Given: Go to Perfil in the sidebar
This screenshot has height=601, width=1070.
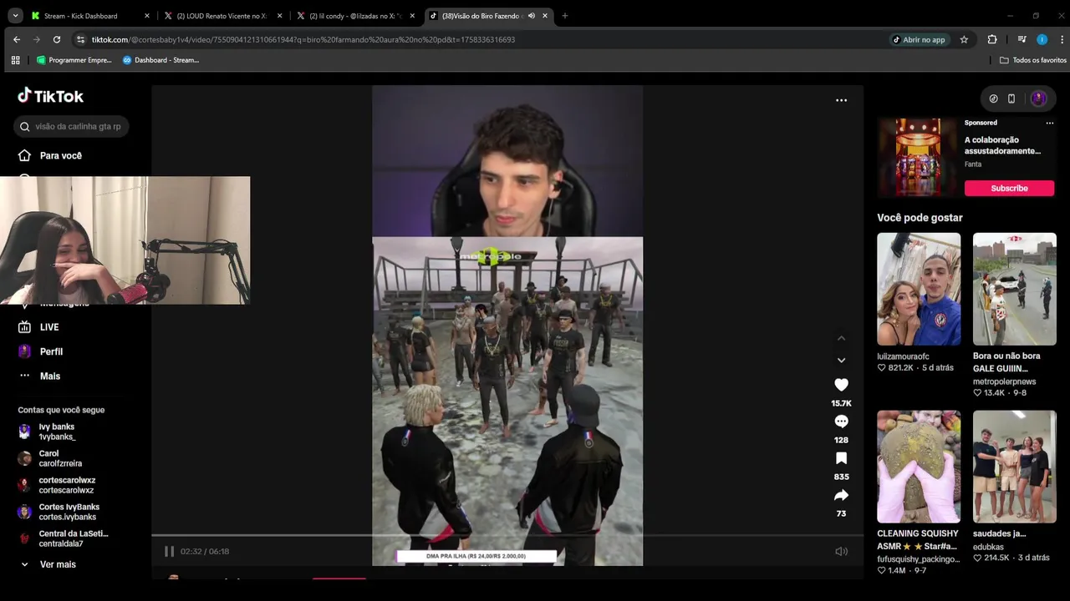Looking at the screenshot, I should click(41, 351).
